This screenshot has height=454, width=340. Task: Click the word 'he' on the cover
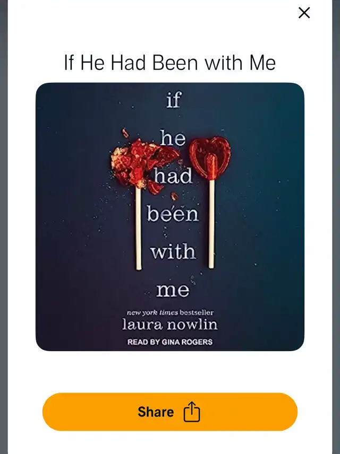(173, 137)
